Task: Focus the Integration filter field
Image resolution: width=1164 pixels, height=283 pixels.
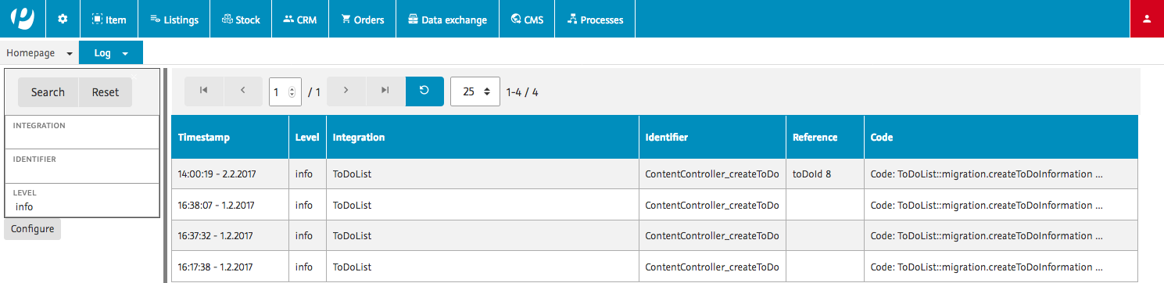Action: click(82, 132)
